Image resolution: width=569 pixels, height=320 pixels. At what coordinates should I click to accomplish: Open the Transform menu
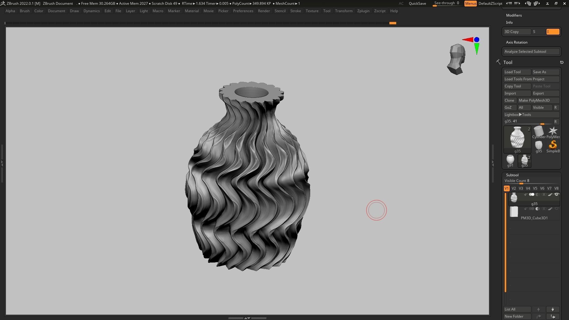[344, 11]
